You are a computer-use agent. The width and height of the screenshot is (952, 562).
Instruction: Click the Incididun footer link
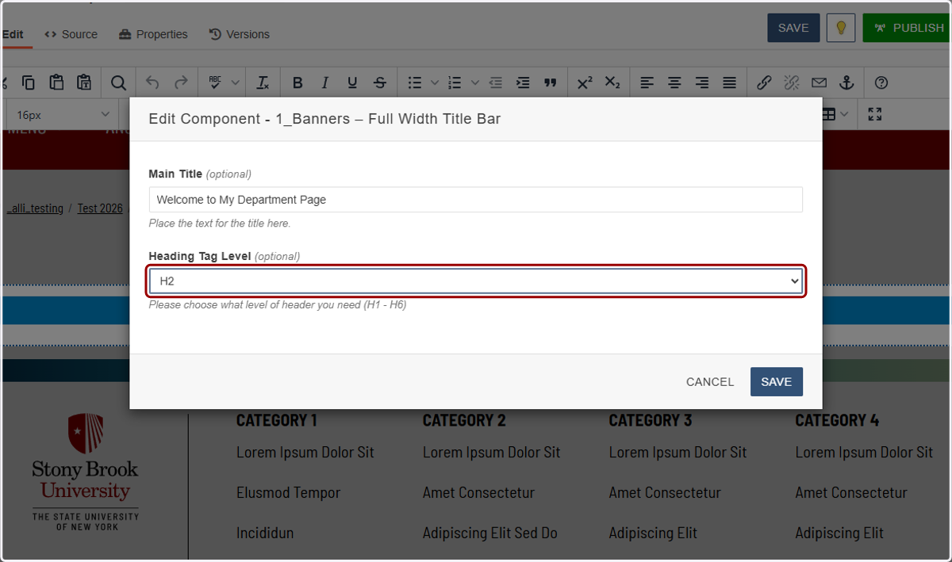point(265,533)
